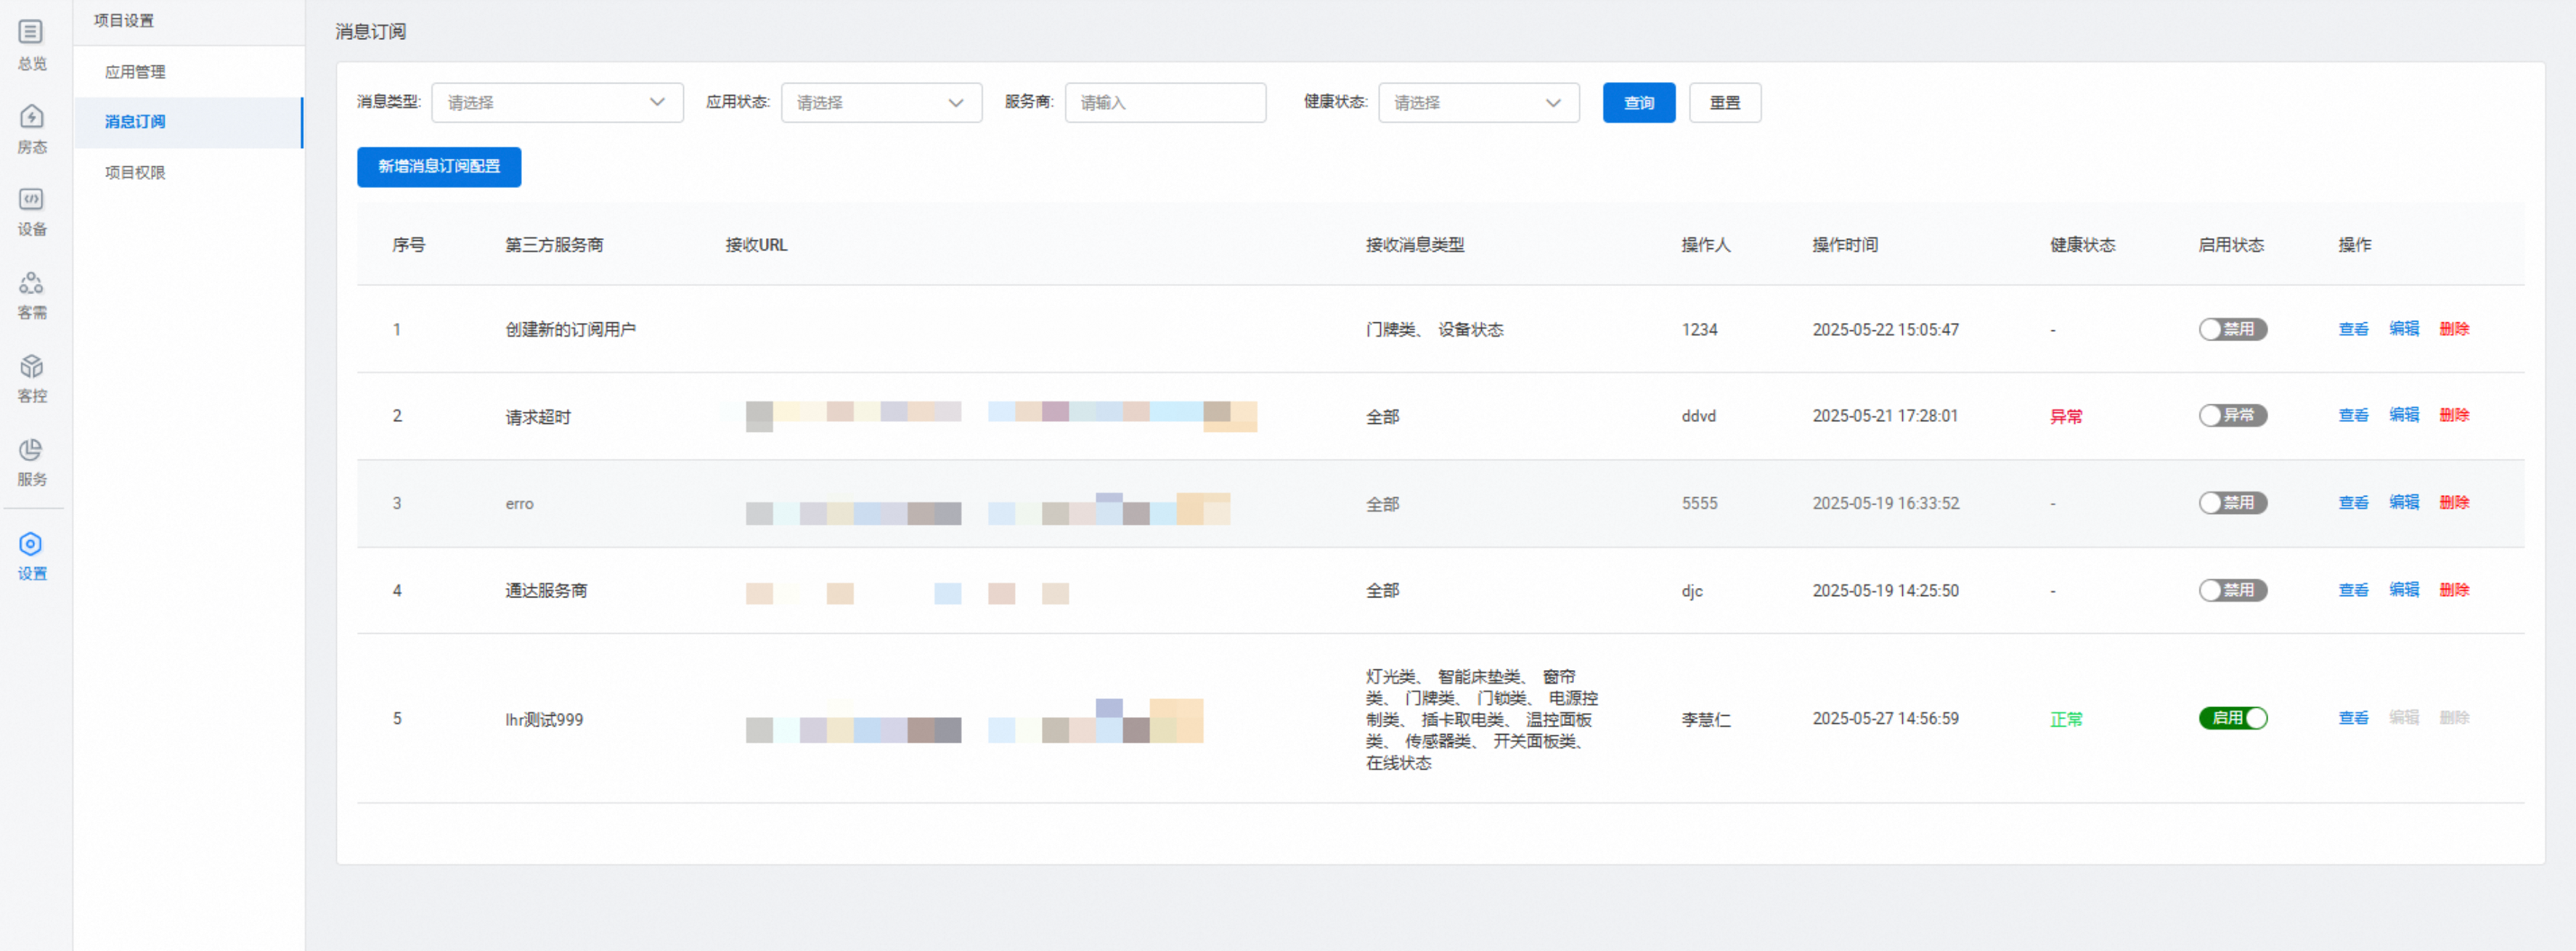Open the 总览 overview sidebar icon
This screenshot has height=951, width=2576.
point(32,45)
